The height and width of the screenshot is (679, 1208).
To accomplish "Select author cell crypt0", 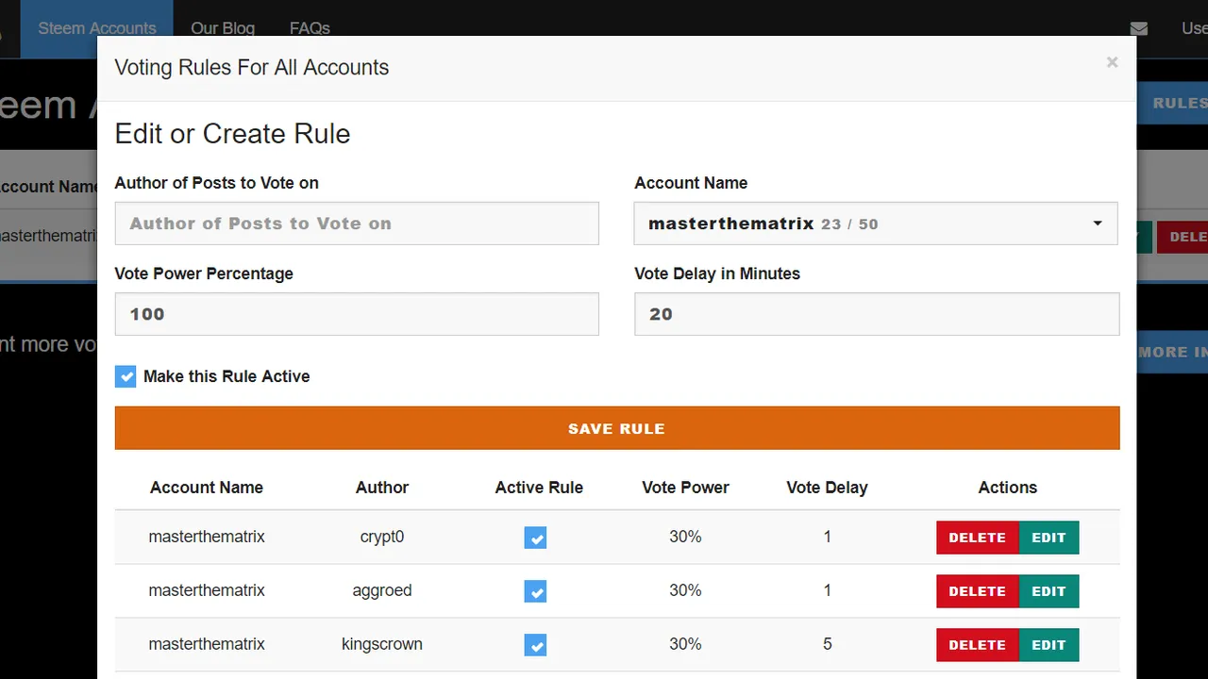I will coord(382,537).
